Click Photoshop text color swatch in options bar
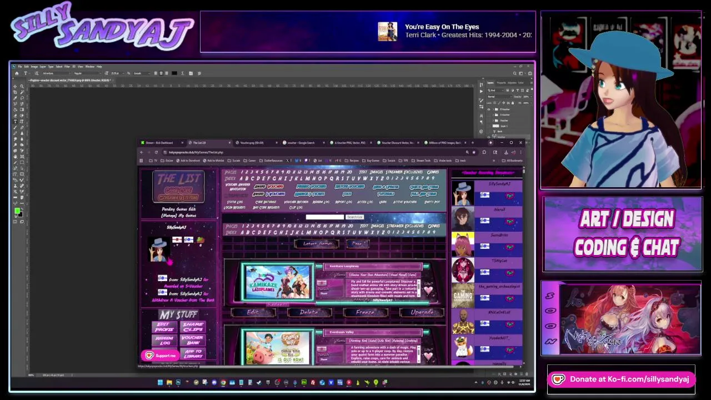Image resolution: width=711 pixels, height=400 pixels. click(174, 73)
